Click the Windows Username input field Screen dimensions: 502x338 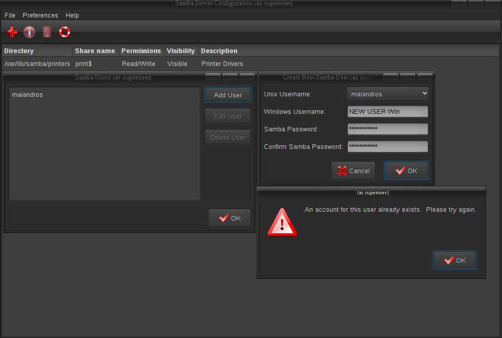[388, 111]
